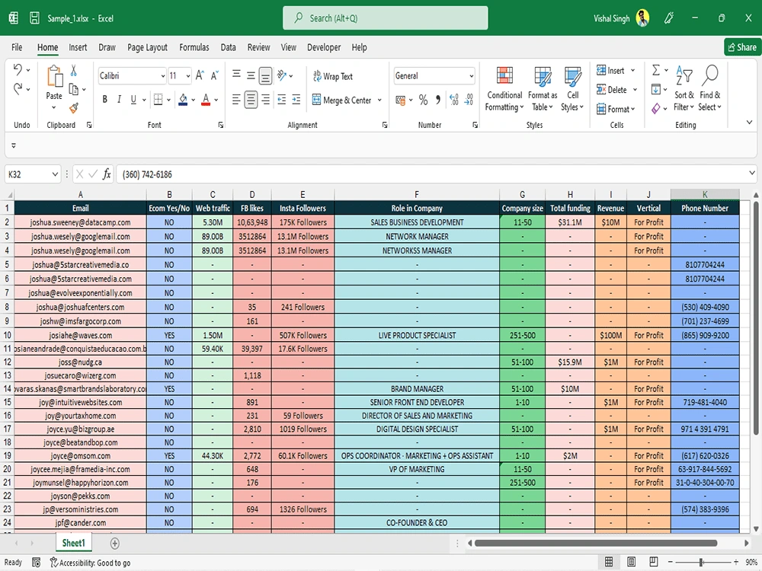Select the Sheet1 tab
Screen dimensions: 762x571
(73, 543)
